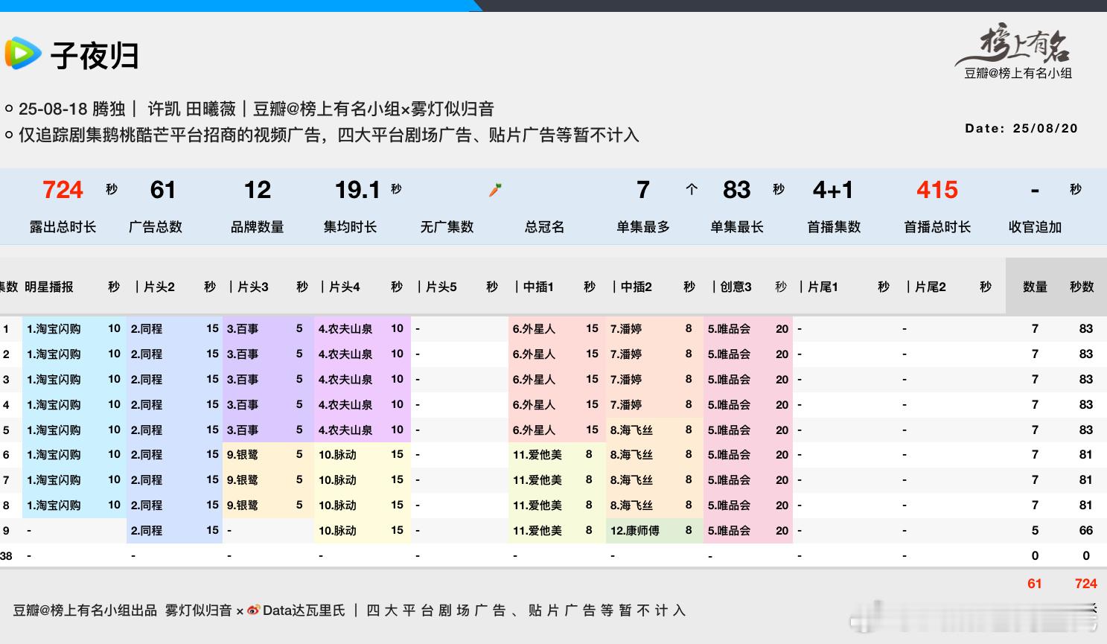Click the 12 brand count value

(258, 190)
